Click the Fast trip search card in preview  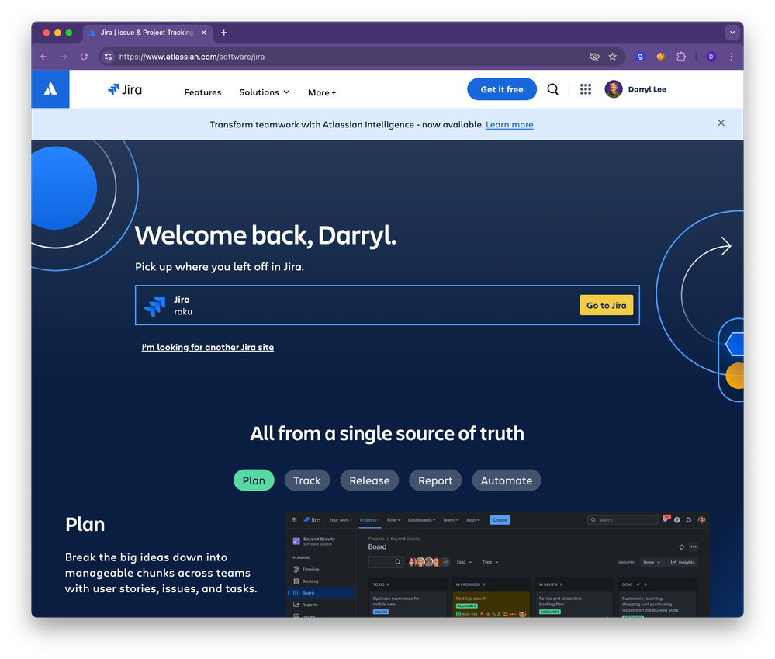coord(491,605)
